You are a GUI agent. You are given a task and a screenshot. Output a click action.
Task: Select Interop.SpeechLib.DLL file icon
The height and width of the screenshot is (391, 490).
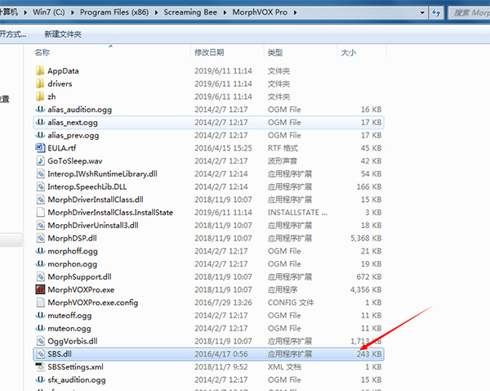40,187
